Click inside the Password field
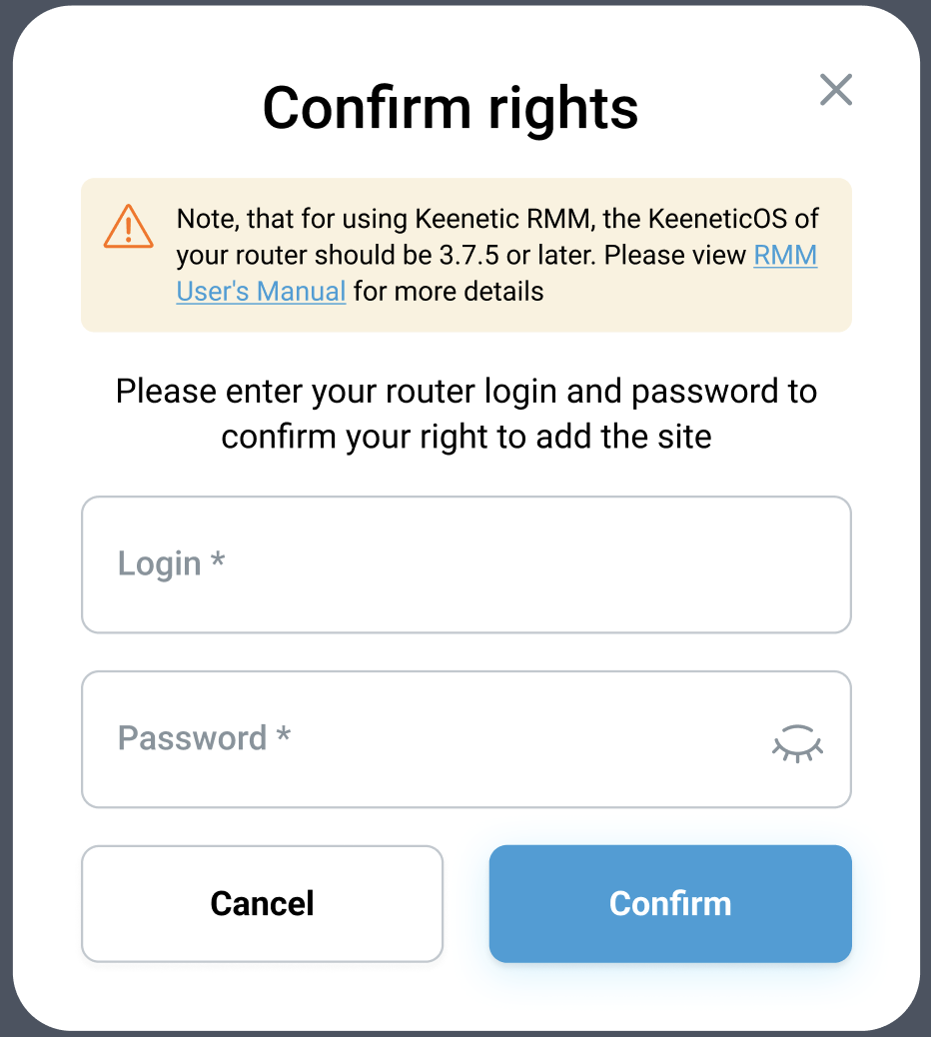The height and width of the screenshot is (1037, 931). [400, 739]
